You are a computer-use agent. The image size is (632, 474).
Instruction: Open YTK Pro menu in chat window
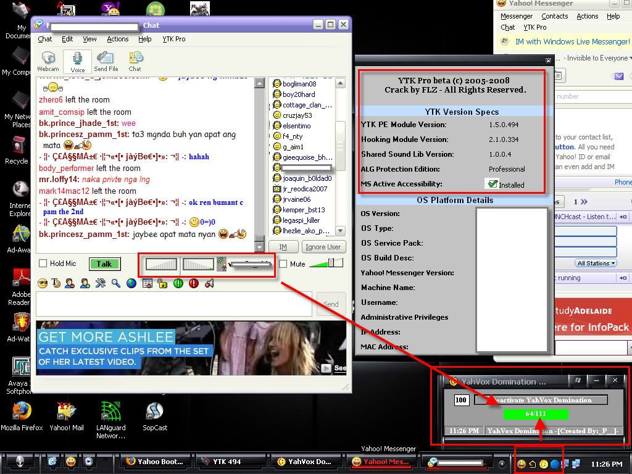click(x=173, y=39)
